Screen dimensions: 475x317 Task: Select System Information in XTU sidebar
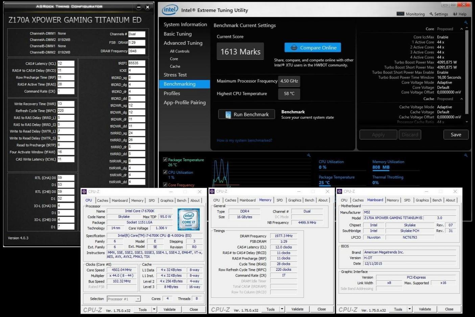point(185,24)
